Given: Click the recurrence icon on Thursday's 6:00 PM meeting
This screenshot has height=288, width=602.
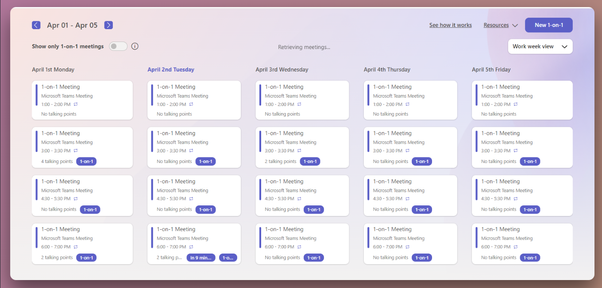Looking at the screenshot, I should click(407, 246).
